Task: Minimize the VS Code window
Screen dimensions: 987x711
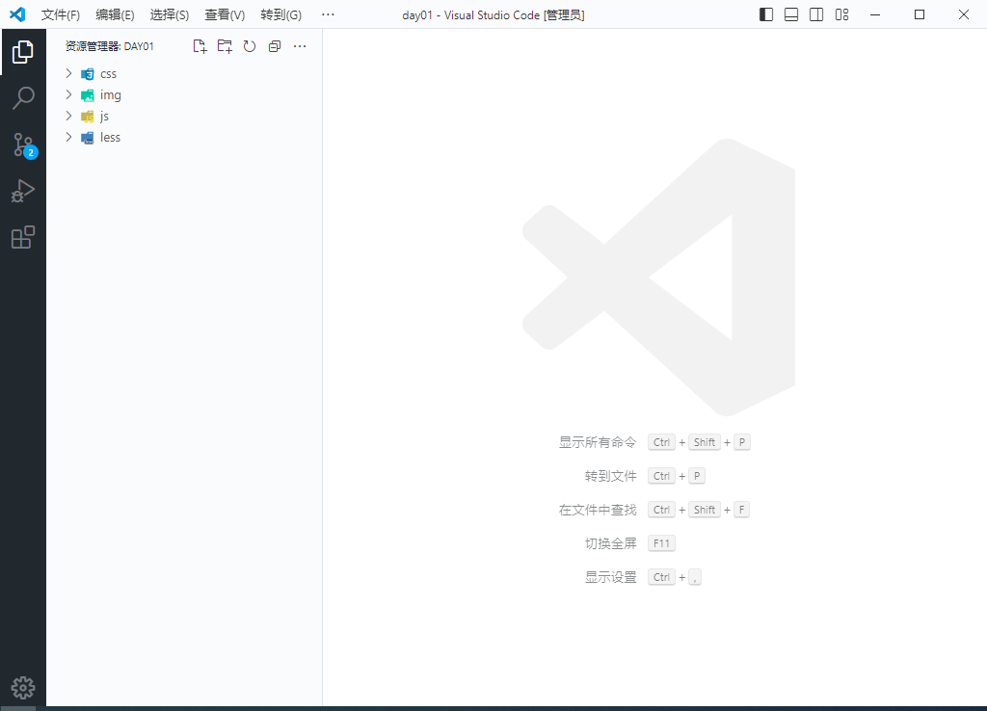Action: (875, 14)
